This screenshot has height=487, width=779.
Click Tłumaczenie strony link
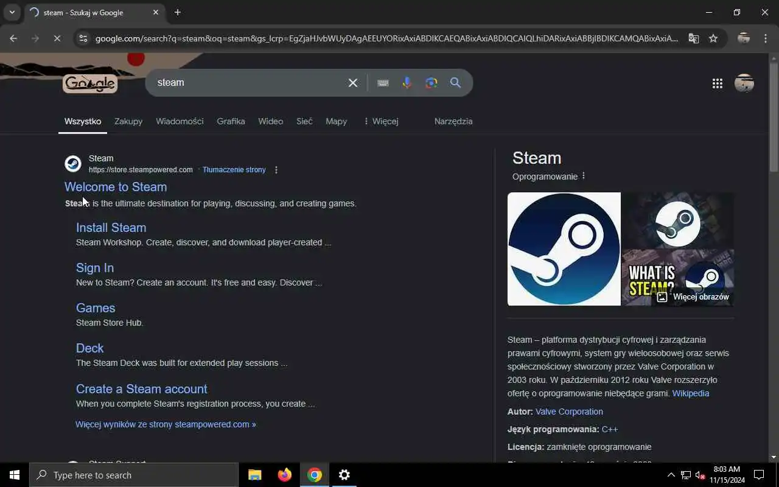(x=234, y=170)
